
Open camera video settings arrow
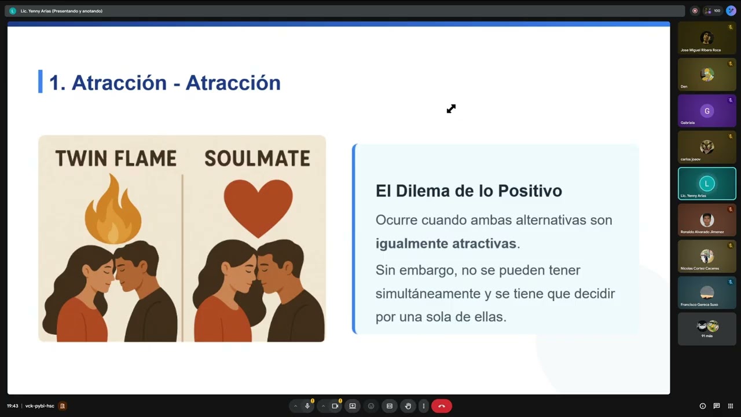(323, 406)
